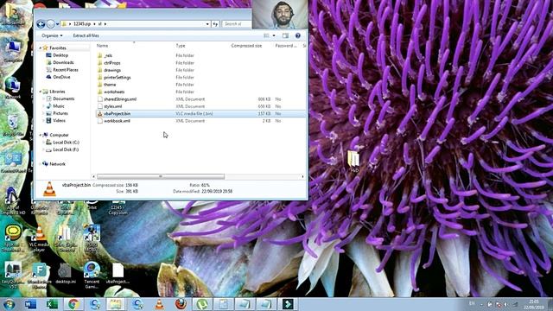This screenshot has width=553, height=311.
Task: Select the worksheets folder
Action: (114, 92)
